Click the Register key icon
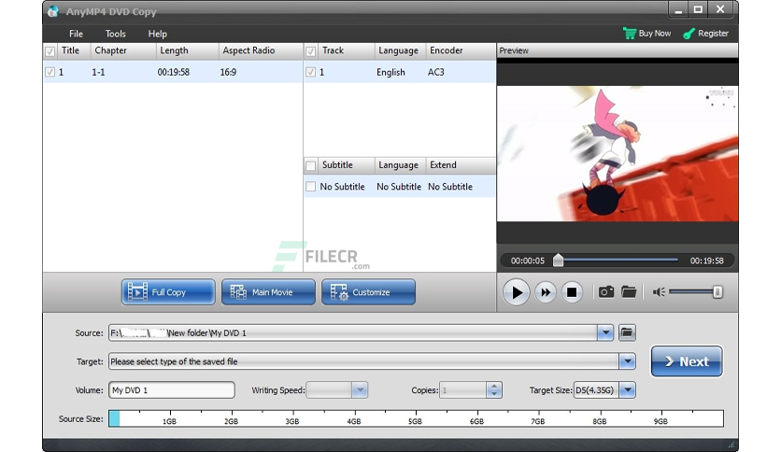781x452 pixels. coord(689,34)
